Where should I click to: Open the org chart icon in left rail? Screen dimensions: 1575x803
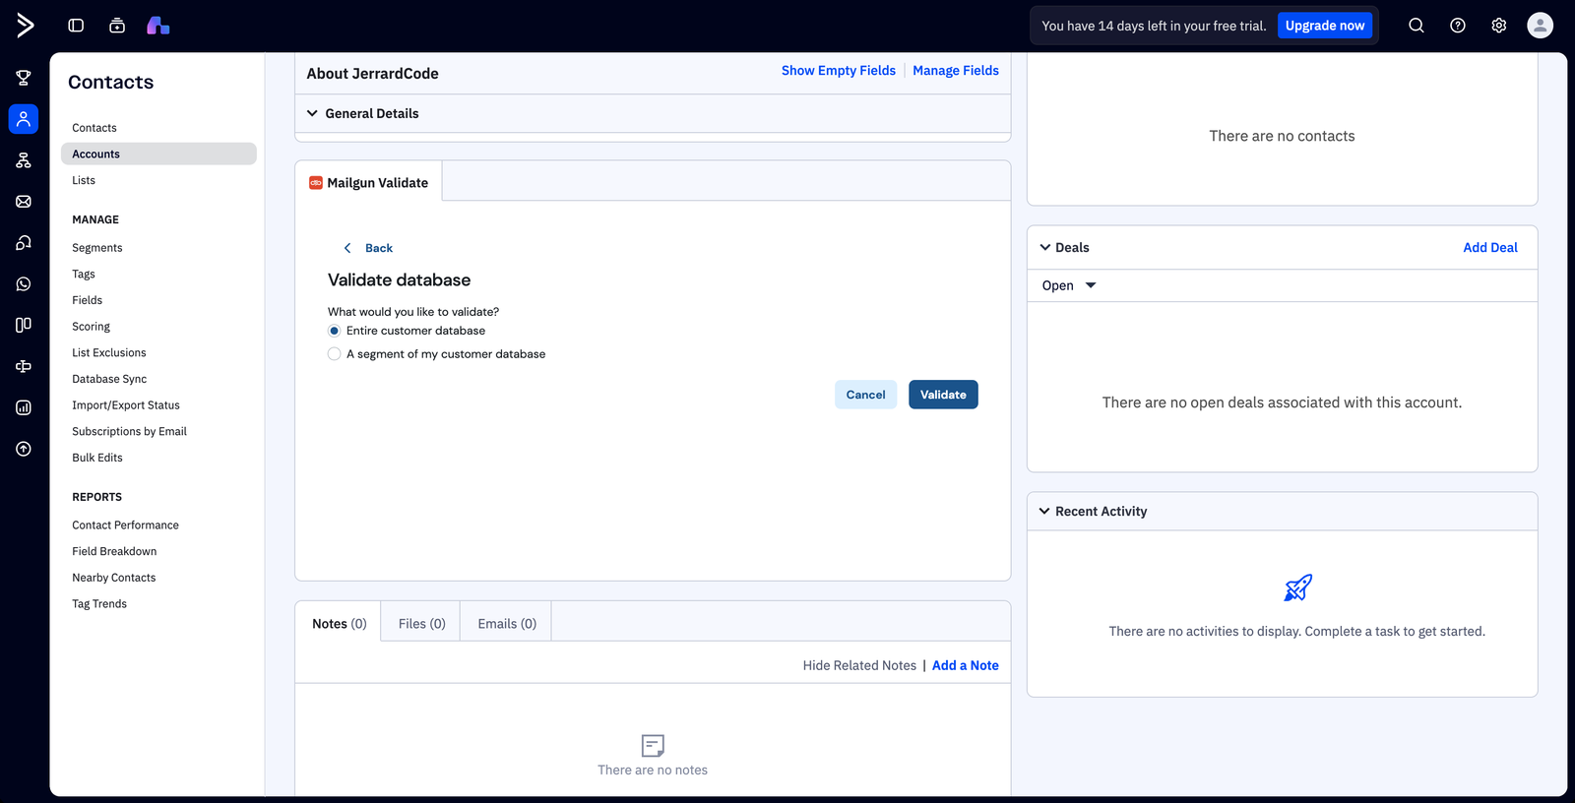(x=24, y=160)
